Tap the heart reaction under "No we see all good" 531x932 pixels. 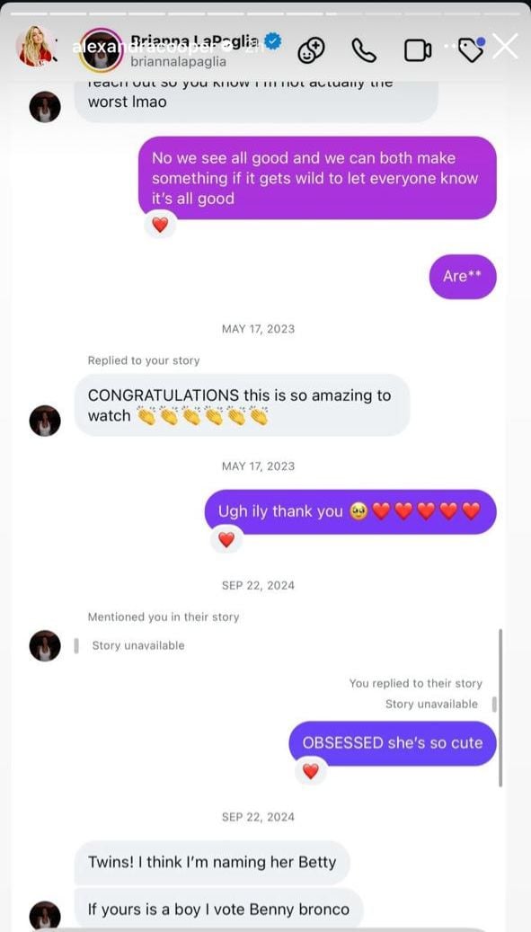[160, 225]
